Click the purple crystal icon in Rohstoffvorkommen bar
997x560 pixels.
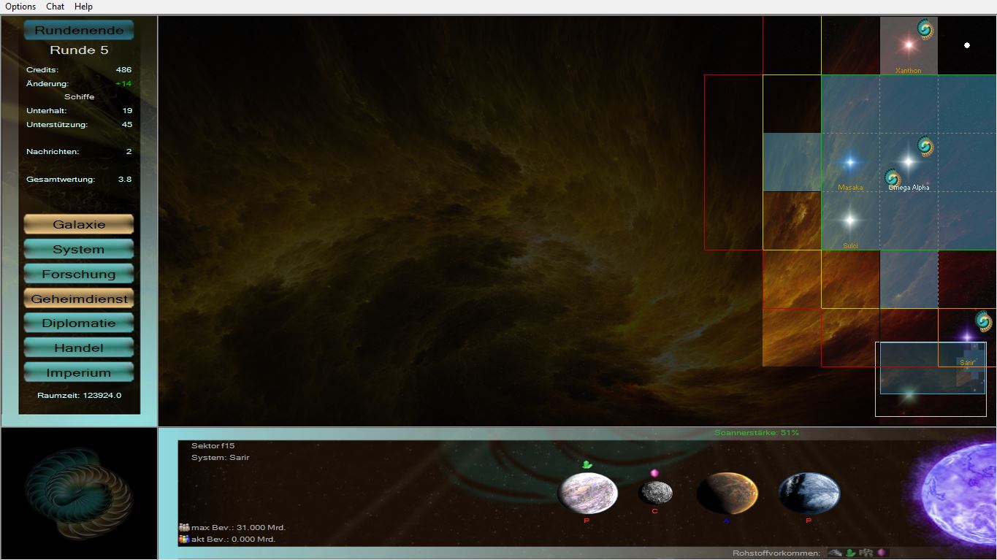coord(882,553)
